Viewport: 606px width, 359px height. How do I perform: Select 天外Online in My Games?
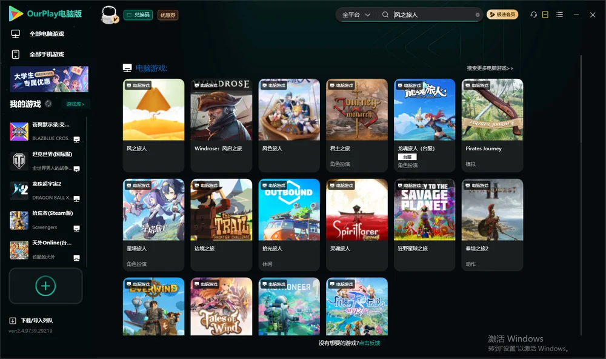point(45,250)
